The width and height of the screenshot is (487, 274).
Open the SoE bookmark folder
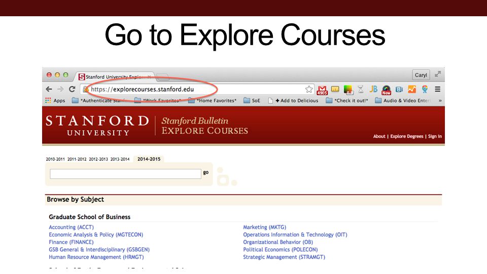click(x=252, y=100)
